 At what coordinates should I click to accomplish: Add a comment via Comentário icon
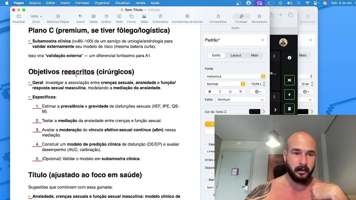[x=160, y=16]
